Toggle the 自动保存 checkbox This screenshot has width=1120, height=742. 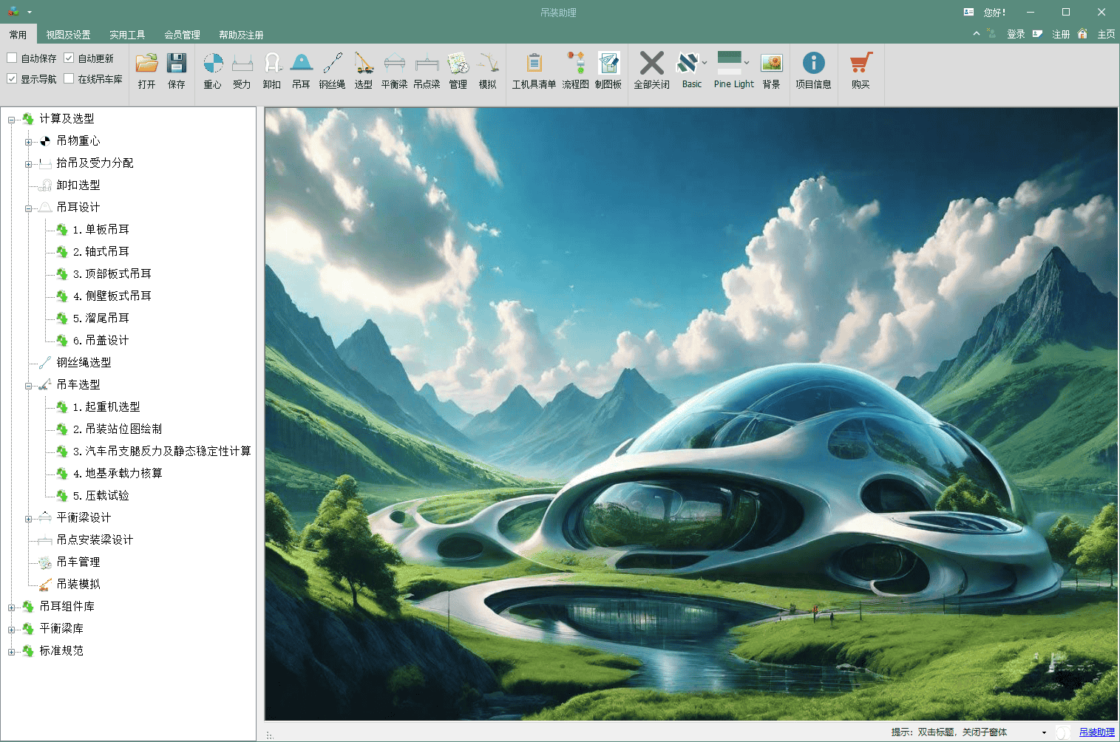pos(12,58)
